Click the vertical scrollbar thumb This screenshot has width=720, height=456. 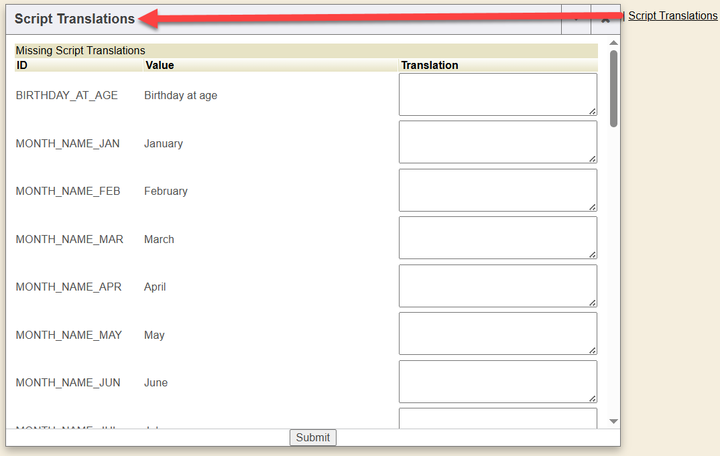click(613, 88)
